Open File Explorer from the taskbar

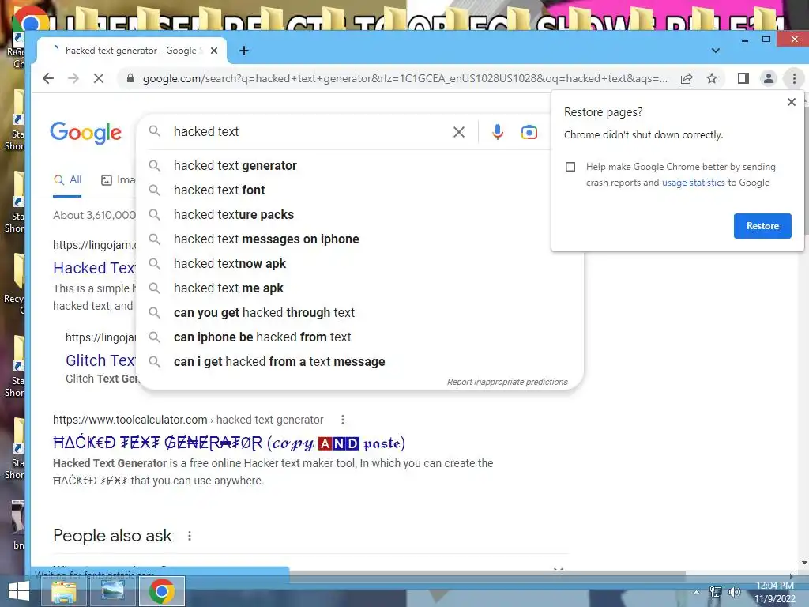64,591
